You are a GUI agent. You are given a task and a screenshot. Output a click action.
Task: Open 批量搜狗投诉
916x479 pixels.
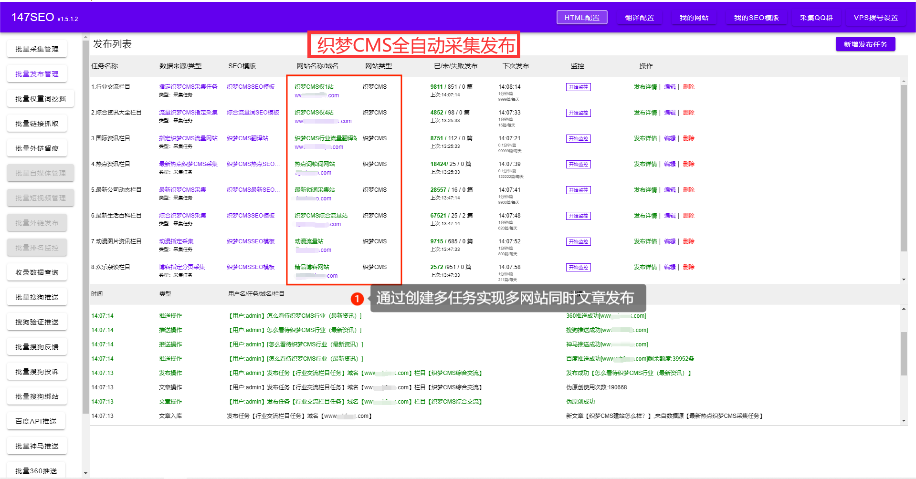click(x=37, y=371)
